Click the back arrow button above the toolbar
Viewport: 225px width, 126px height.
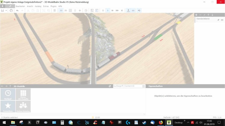3,6
